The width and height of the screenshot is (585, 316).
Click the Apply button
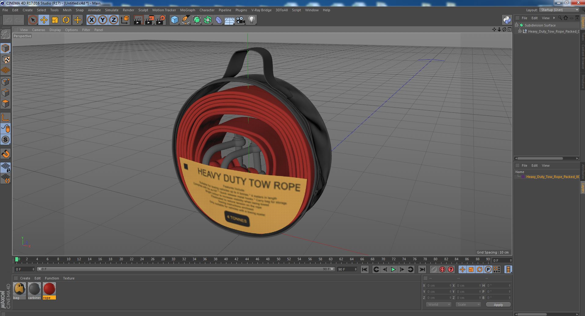(498, 305)
